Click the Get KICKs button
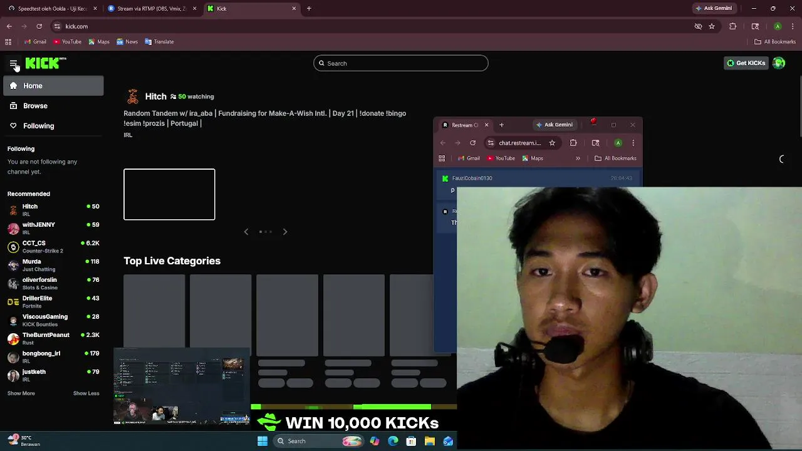The image size is (802, 451). (x=746, y=63)
